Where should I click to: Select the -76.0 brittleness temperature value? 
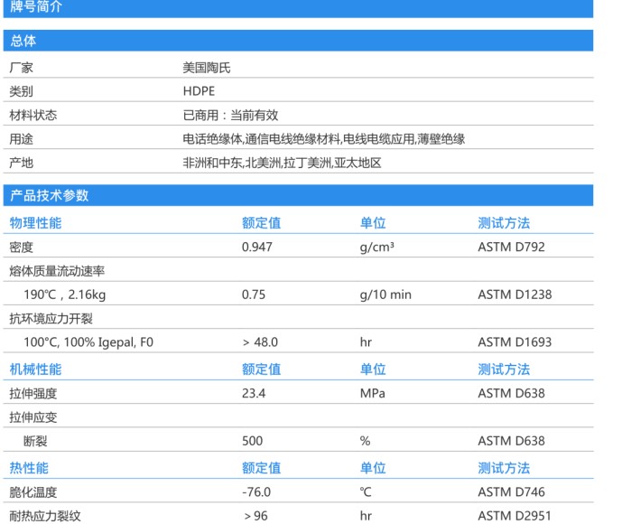pos(256,492)
